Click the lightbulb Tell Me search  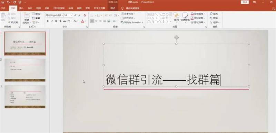(x=122, y=8)
